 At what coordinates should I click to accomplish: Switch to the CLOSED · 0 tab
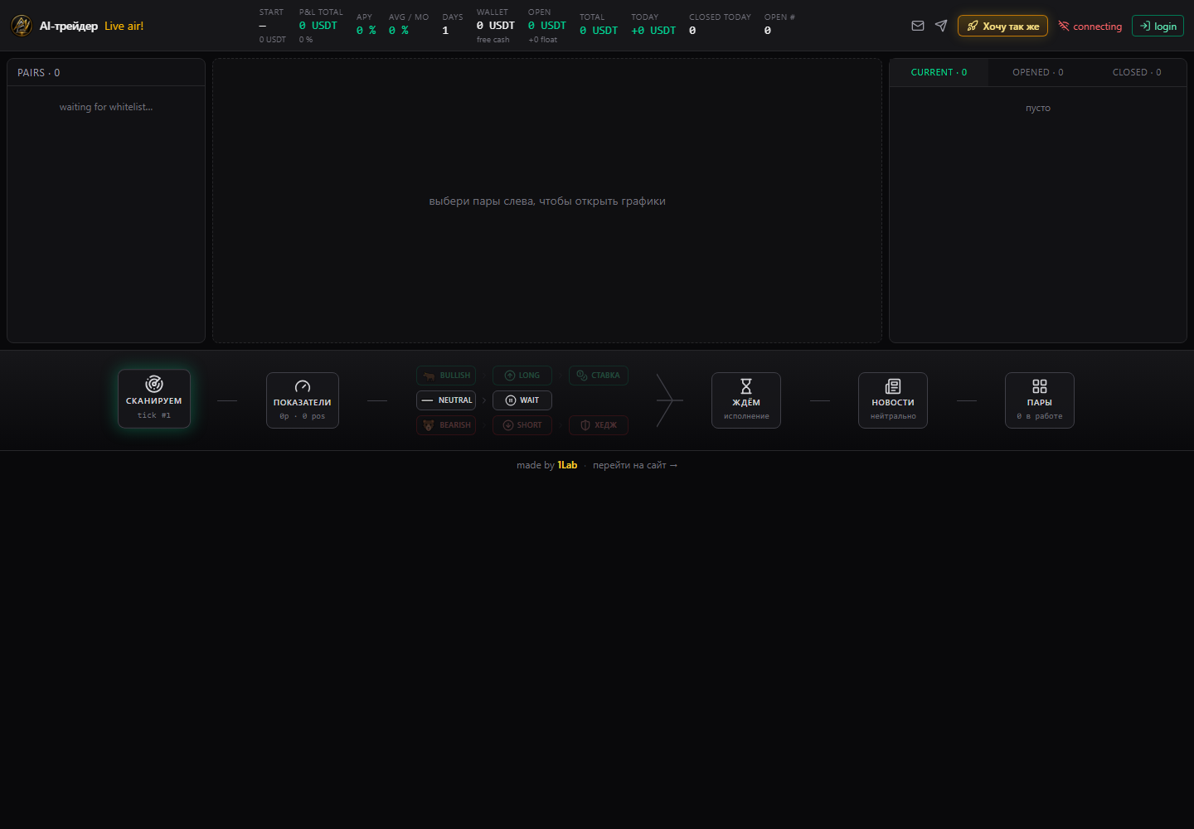1137,72
